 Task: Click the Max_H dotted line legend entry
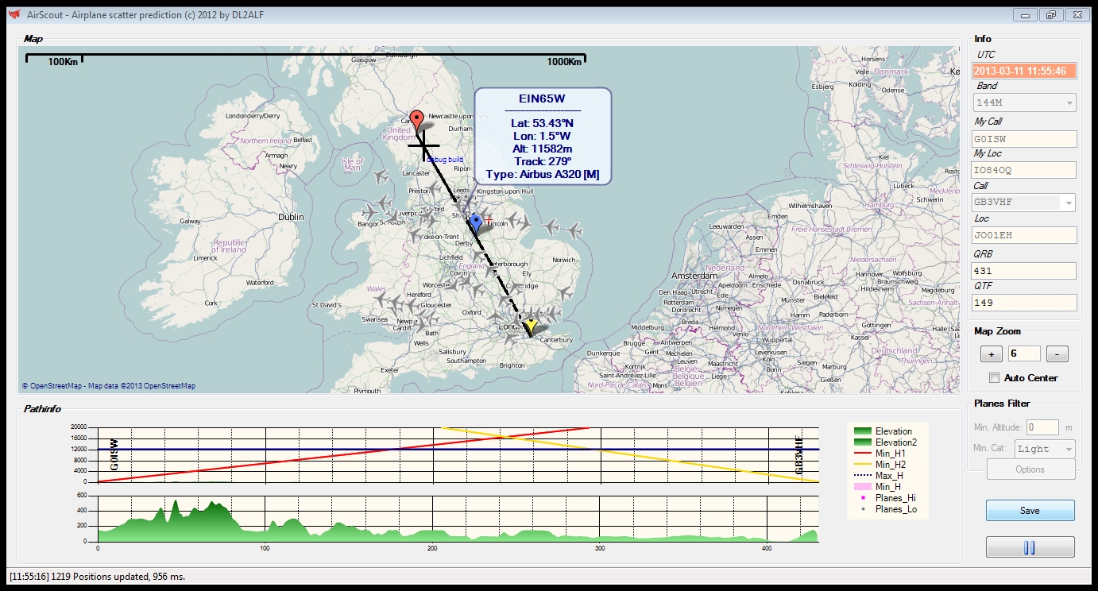pos(877,476)
